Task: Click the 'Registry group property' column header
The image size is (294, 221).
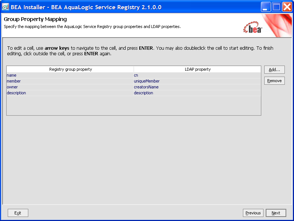Action: coord(70,69)
